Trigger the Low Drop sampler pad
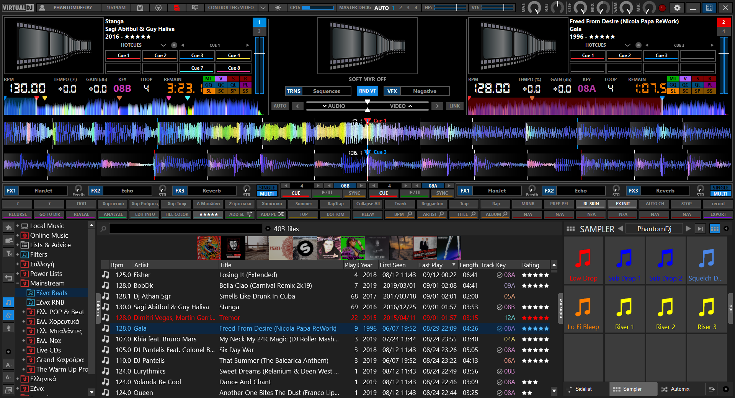Image resolution: width=735 pixels, height=398 pixels. point(583,260)
